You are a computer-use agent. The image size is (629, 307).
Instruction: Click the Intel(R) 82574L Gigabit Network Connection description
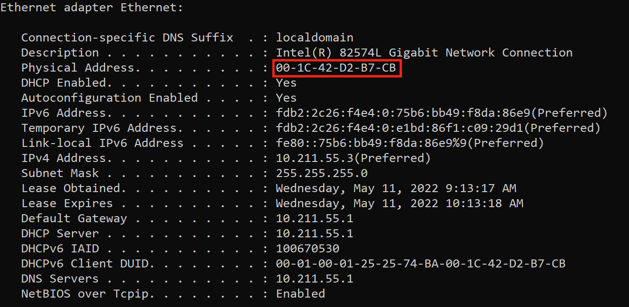(x=424, y=53)
